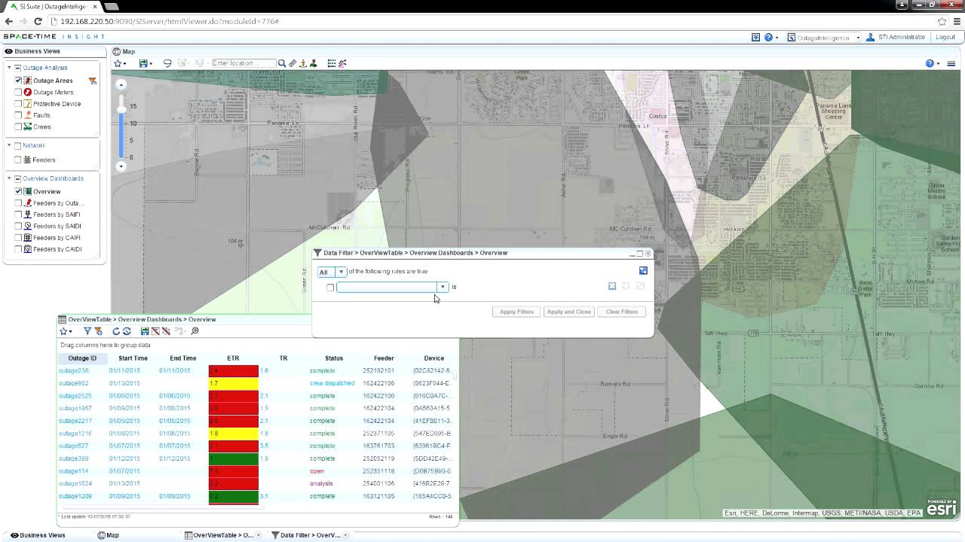The image size is (965, 542).
Task: Click the browser bookmark star icon
Action: coord(942,21)
